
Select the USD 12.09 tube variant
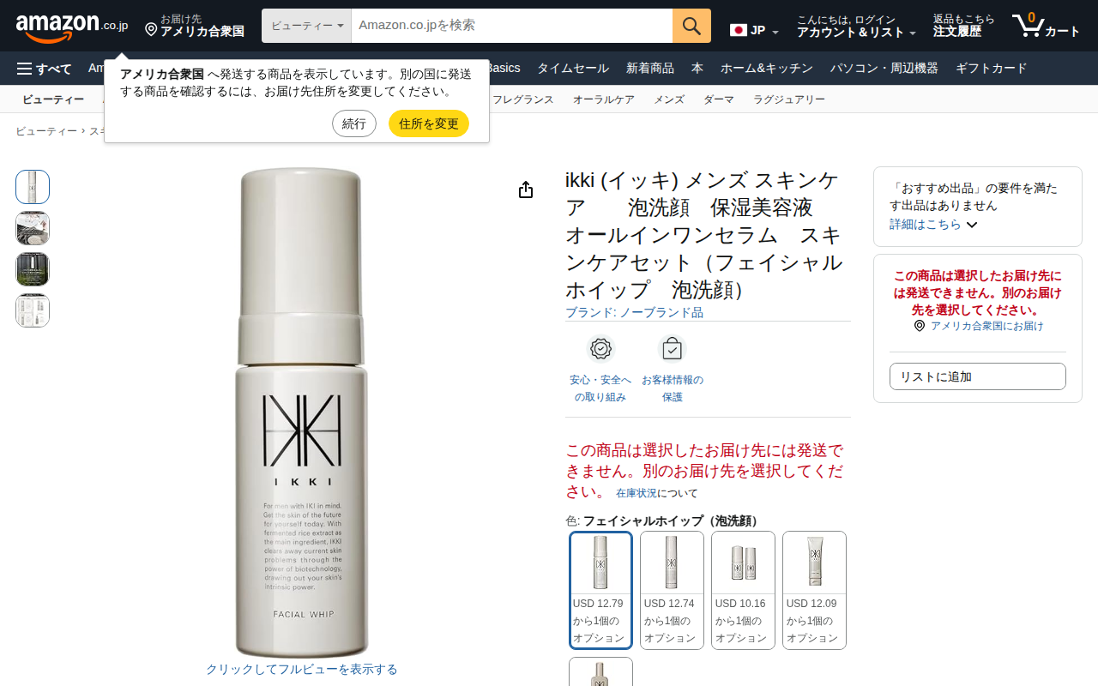[814, 590]
